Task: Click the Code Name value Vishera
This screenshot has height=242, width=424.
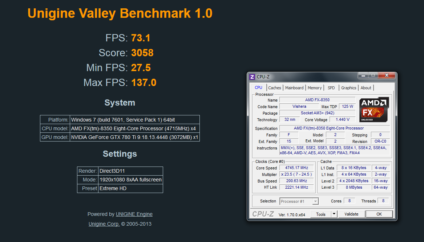Action: tap(299, 106)
